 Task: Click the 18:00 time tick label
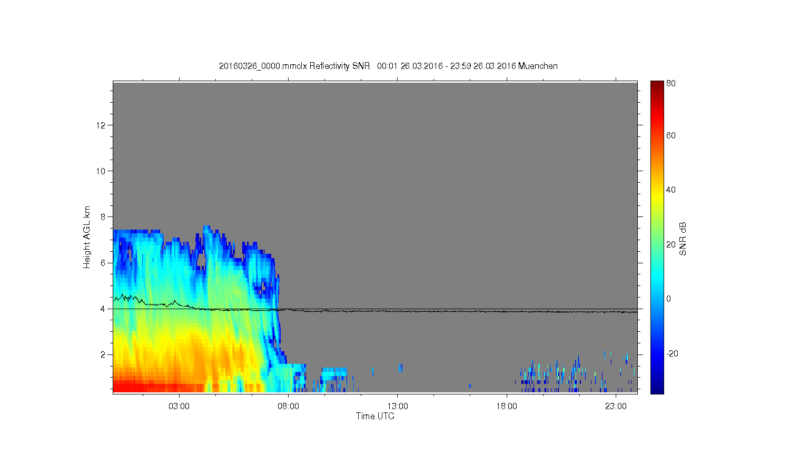507,407
